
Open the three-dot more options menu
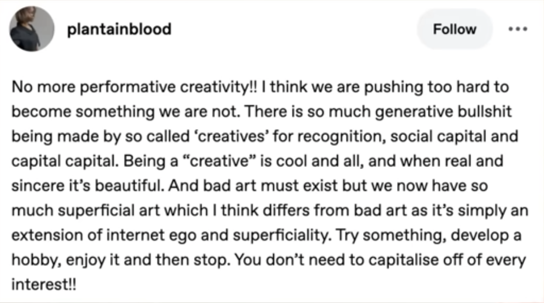[518, 29]
